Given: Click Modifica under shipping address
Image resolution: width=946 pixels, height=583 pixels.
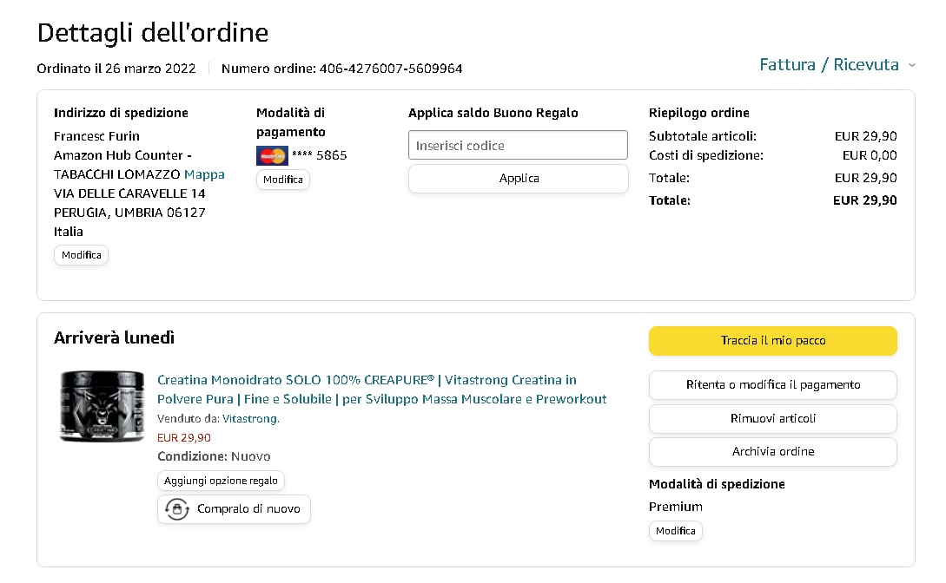Looking at the screenshot, I should [81, 255].
